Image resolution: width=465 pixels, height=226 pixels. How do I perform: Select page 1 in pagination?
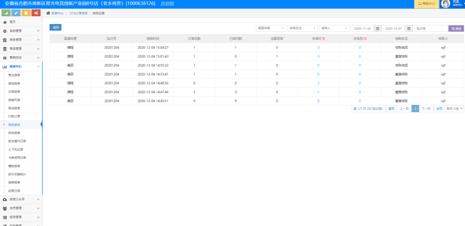pos(415,109)
